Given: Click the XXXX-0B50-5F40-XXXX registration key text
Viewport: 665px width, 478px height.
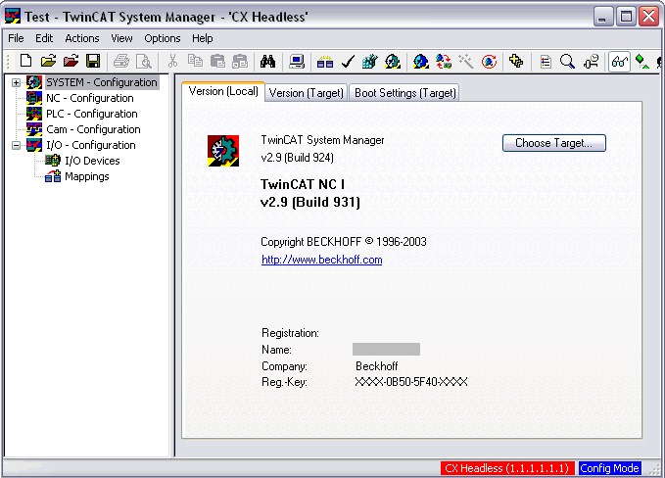Looking at the screenshot, I should 411,382.
